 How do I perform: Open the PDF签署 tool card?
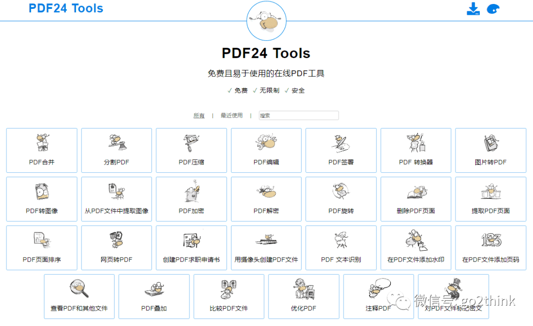coord(341,150)
